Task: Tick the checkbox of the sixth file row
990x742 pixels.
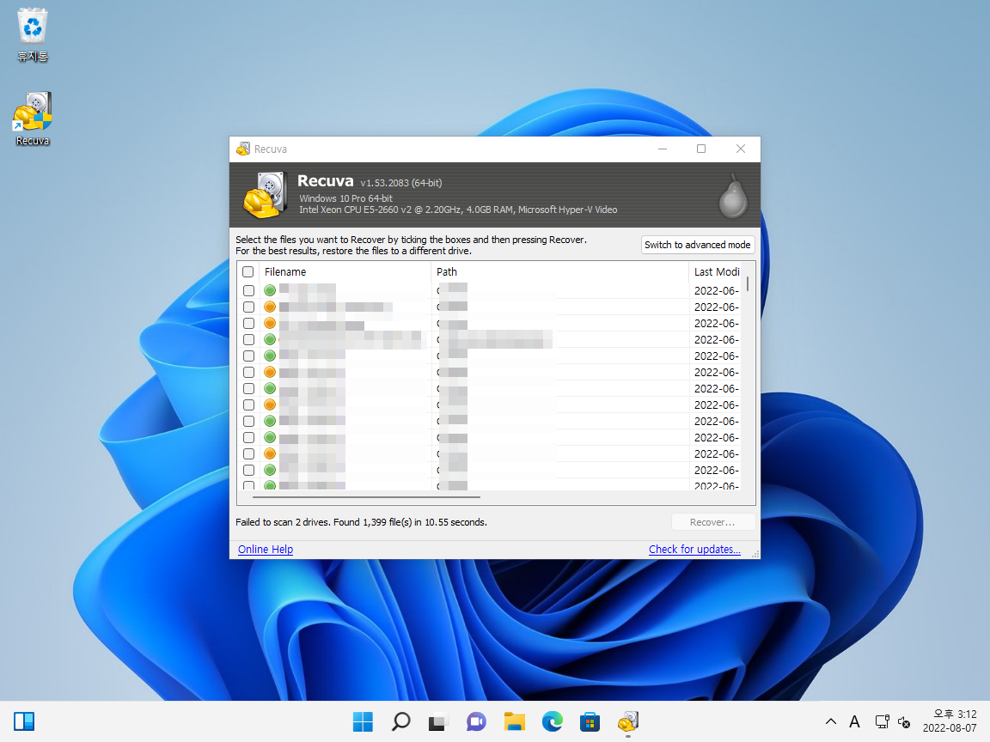Action: (x=248, y=373)
